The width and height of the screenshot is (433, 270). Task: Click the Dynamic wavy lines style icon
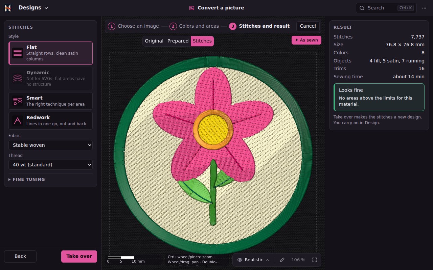tap(18, 78)
